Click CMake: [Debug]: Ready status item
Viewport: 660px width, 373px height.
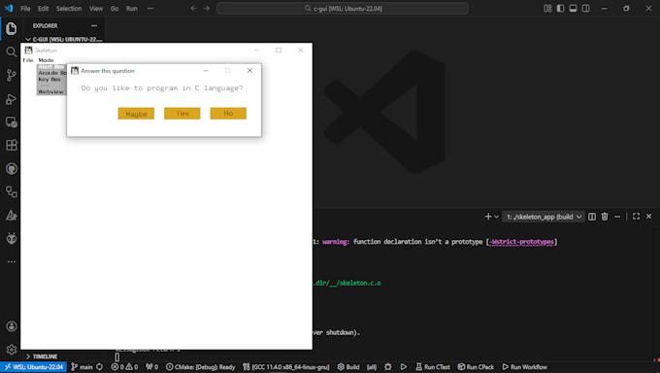(x=200, y=367)
